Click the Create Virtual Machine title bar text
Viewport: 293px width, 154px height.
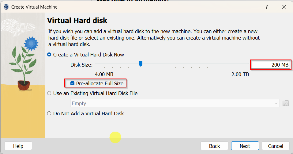click(x=34, y=7)
